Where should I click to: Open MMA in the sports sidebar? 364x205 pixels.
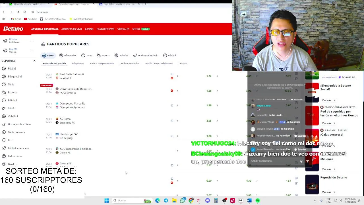(11, 108)
